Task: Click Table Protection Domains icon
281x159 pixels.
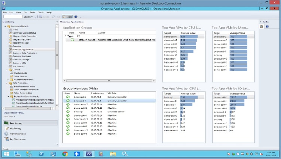Action: click(x=12, y=90)
